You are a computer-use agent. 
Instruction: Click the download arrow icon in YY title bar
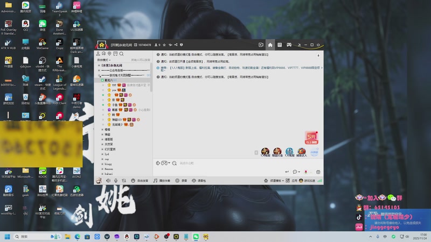tap(300, 45)
